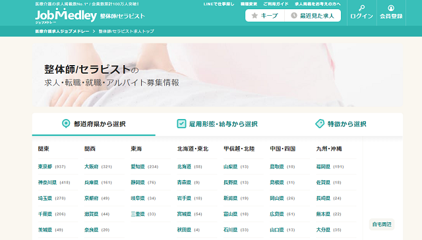Select 京都府 prefecture link
422x240 pixels.
pos(91,199)
